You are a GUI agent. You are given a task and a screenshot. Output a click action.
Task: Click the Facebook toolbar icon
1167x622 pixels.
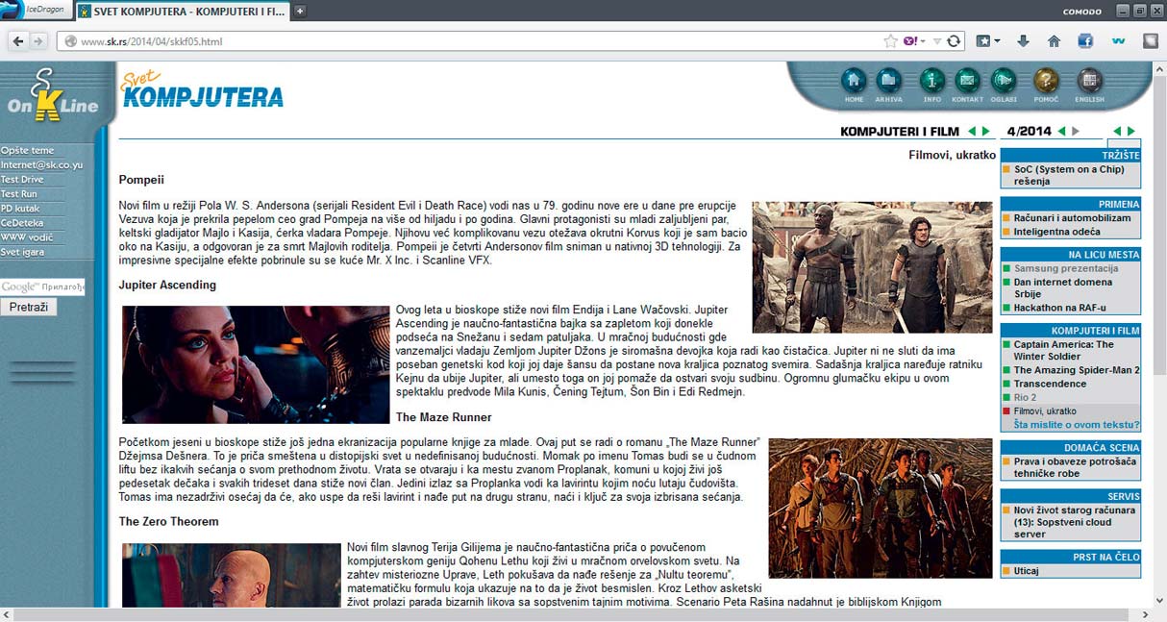tap(1085, 41)
